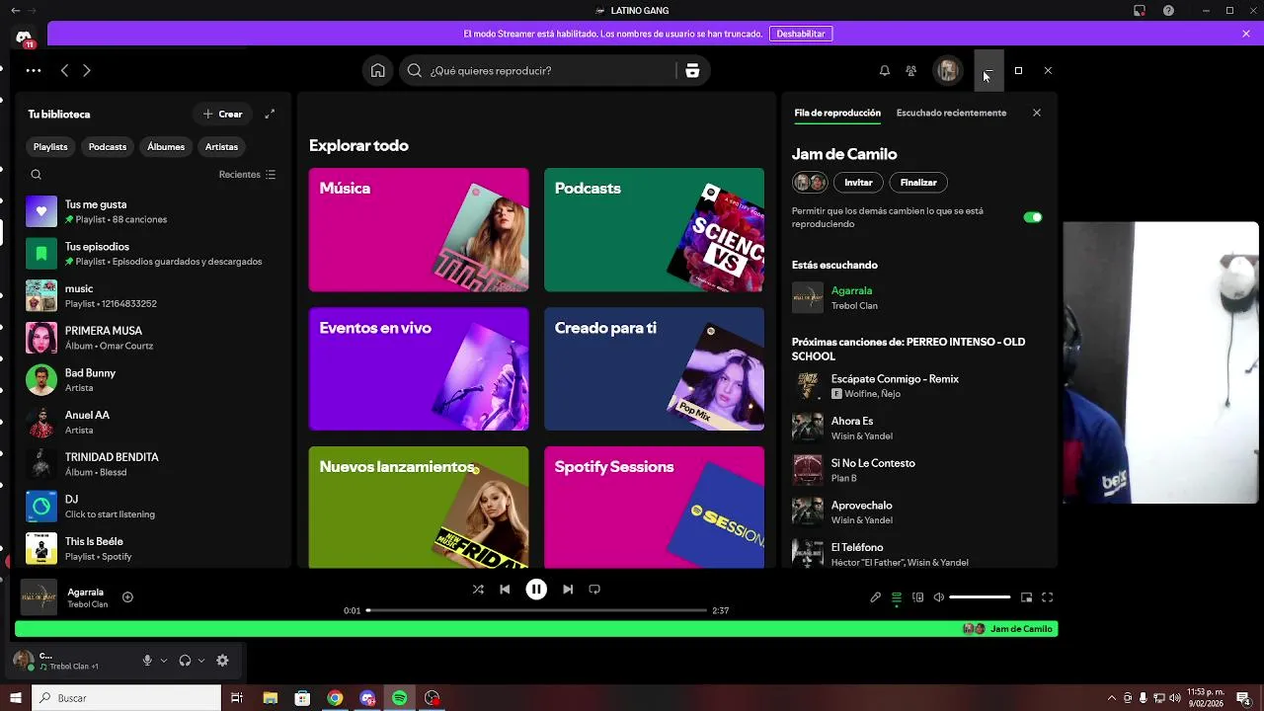
Task: Skip to the next track
Action: 568,590
